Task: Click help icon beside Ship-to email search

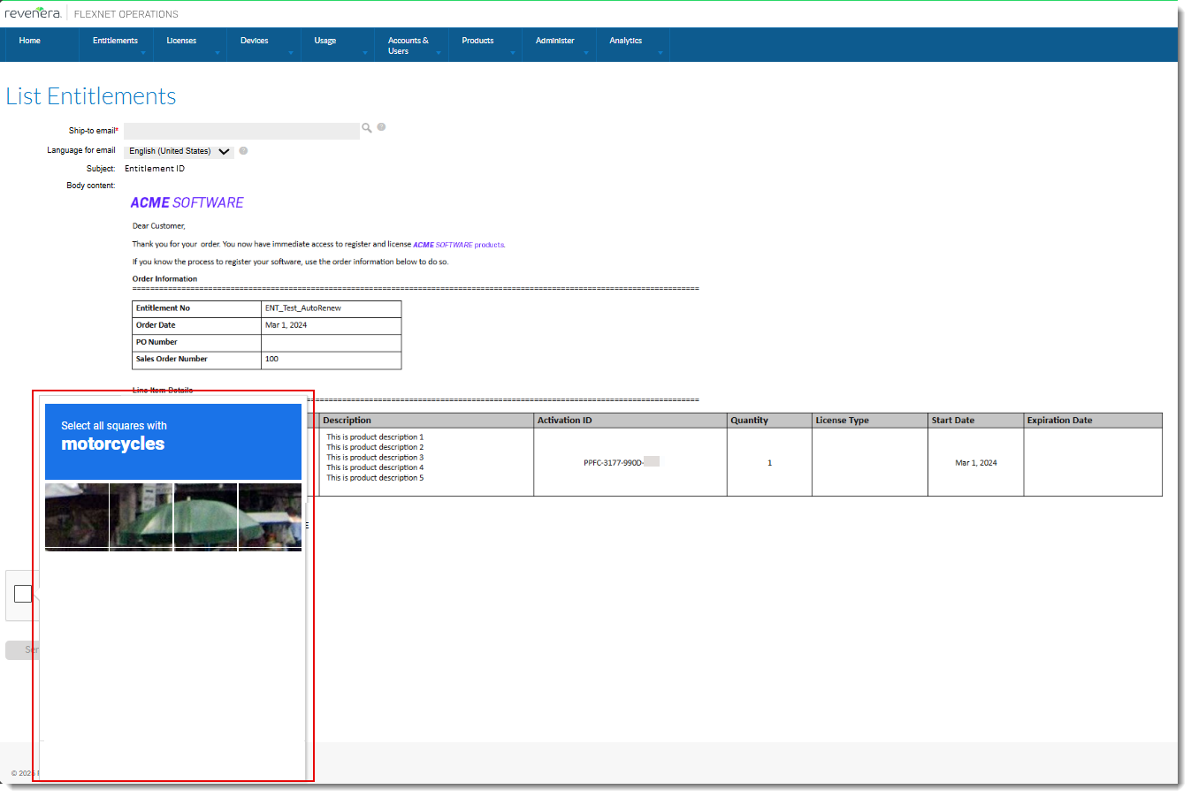Action: [x=381, y=127]
